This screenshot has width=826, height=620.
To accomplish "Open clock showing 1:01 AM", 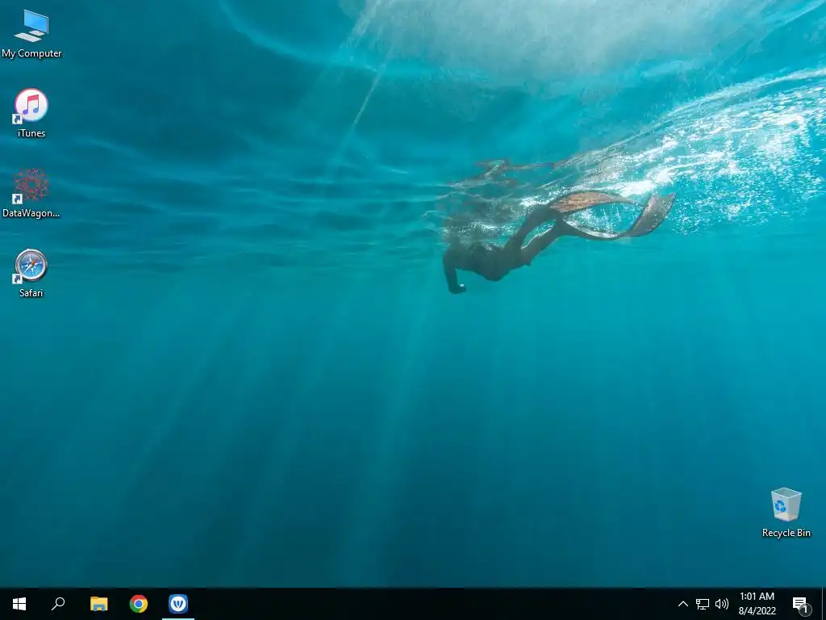I will coord(757,604).
